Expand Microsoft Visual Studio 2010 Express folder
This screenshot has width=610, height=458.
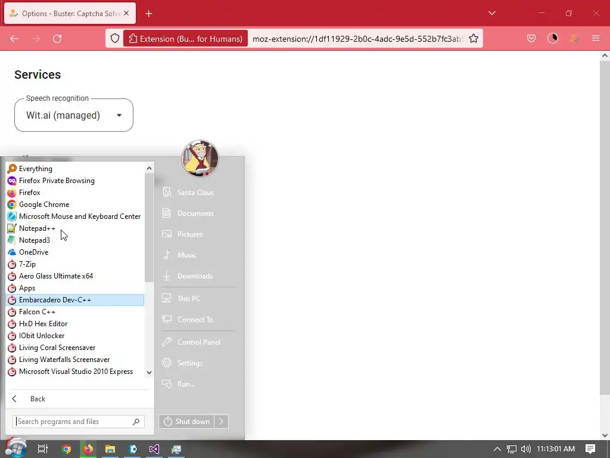75,372
